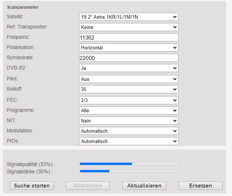The width and height of the screenshot is (232, 196).
Task: Click the Frequenz input field
Action: [x=128, y=37]
